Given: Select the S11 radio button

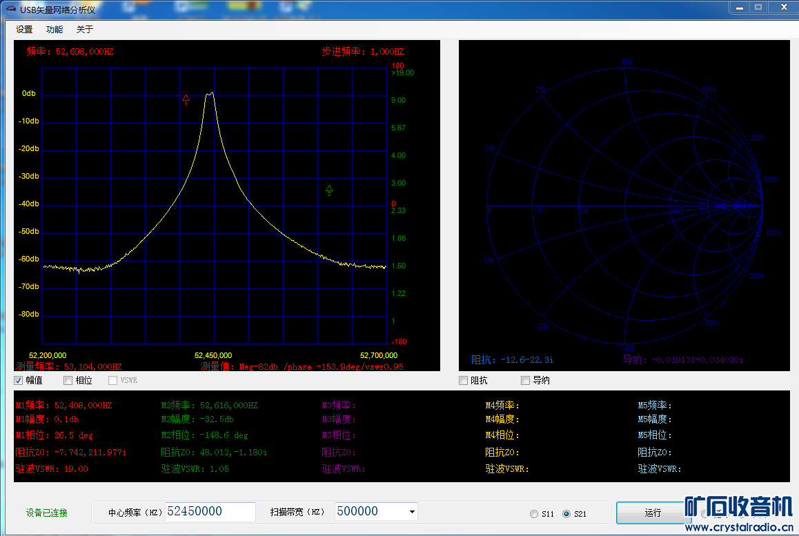Looking at the screenshot, I should (x=534, y=514).
